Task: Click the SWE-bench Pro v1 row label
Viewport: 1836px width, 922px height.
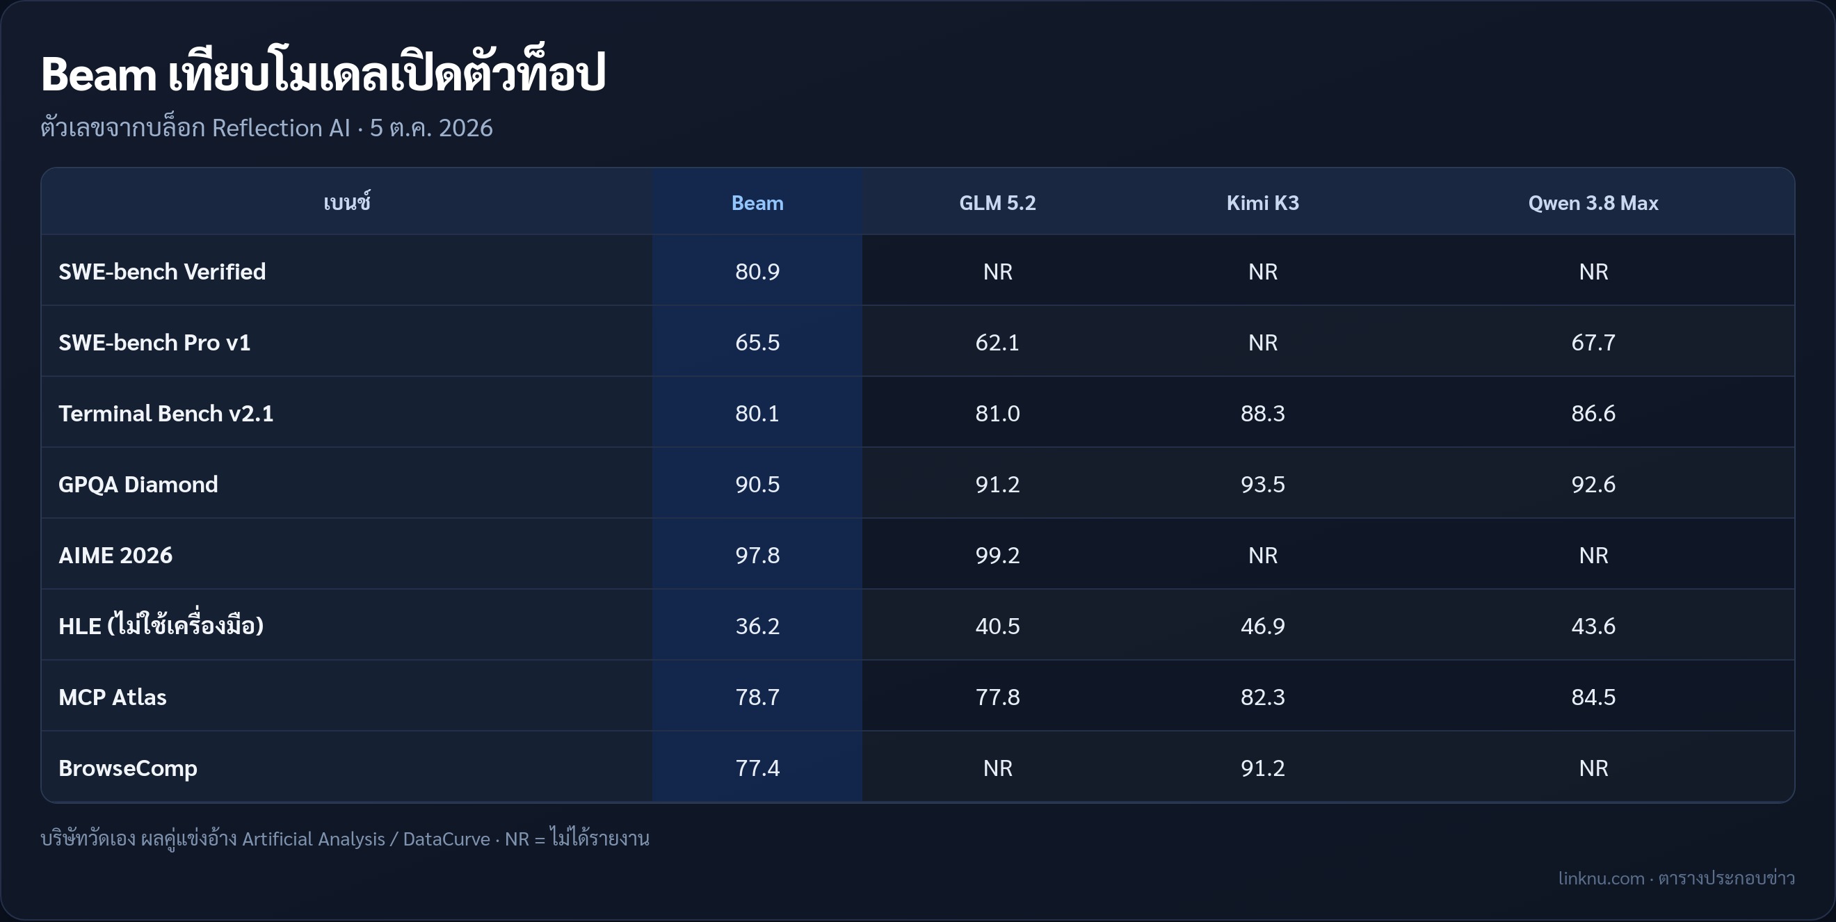Action: [x=154, y=342]
